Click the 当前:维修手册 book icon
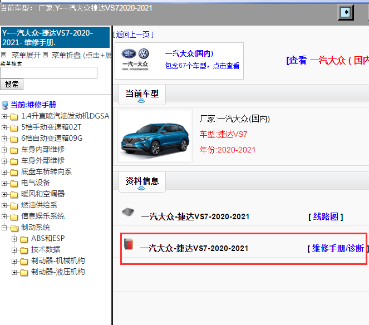This screenshot has height=325, width=369. pos(5,105)
